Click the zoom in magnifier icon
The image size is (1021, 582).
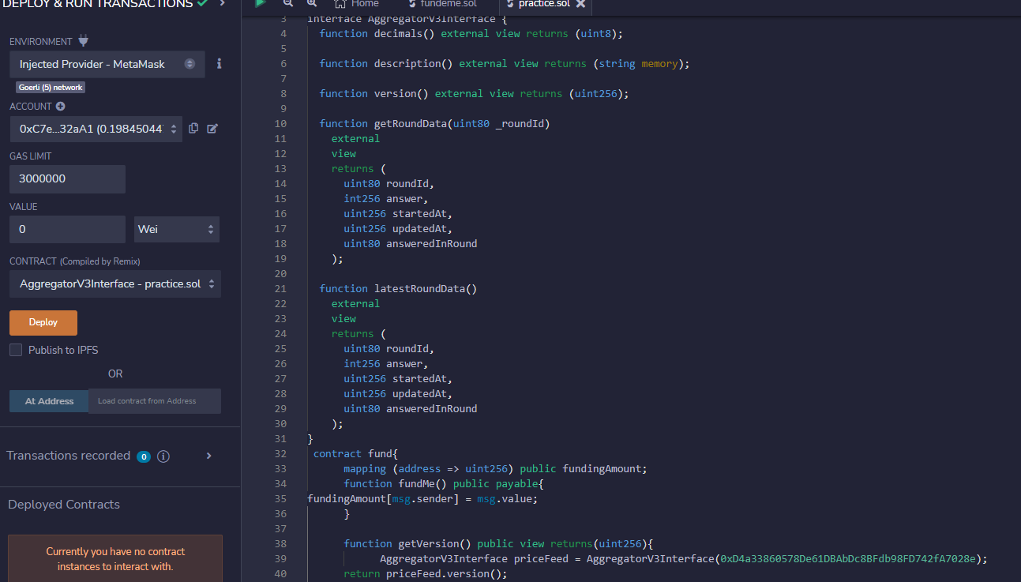[x=312, y=4]
